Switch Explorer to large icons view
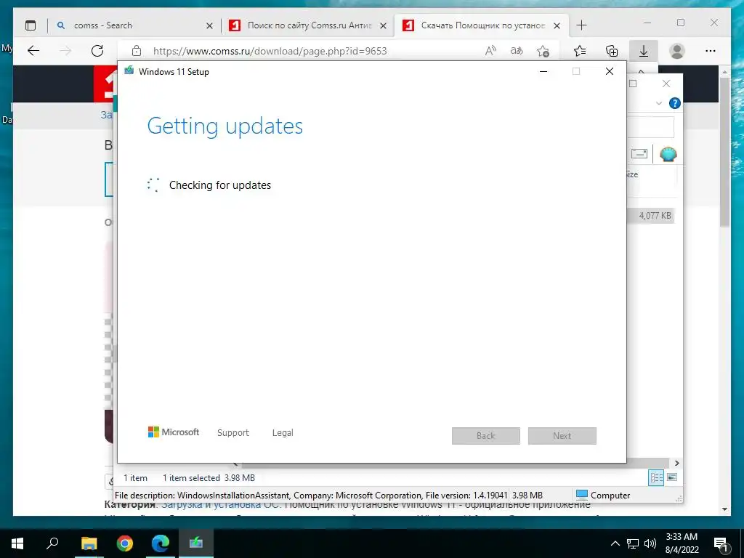This screenshot has width=744, height=558. click(x=672, y=477)
